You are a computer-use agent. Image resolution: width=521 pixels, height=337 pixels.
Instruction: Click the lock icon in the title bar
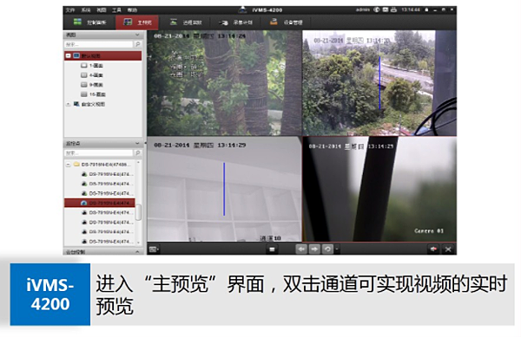click(x=426, y=10)
